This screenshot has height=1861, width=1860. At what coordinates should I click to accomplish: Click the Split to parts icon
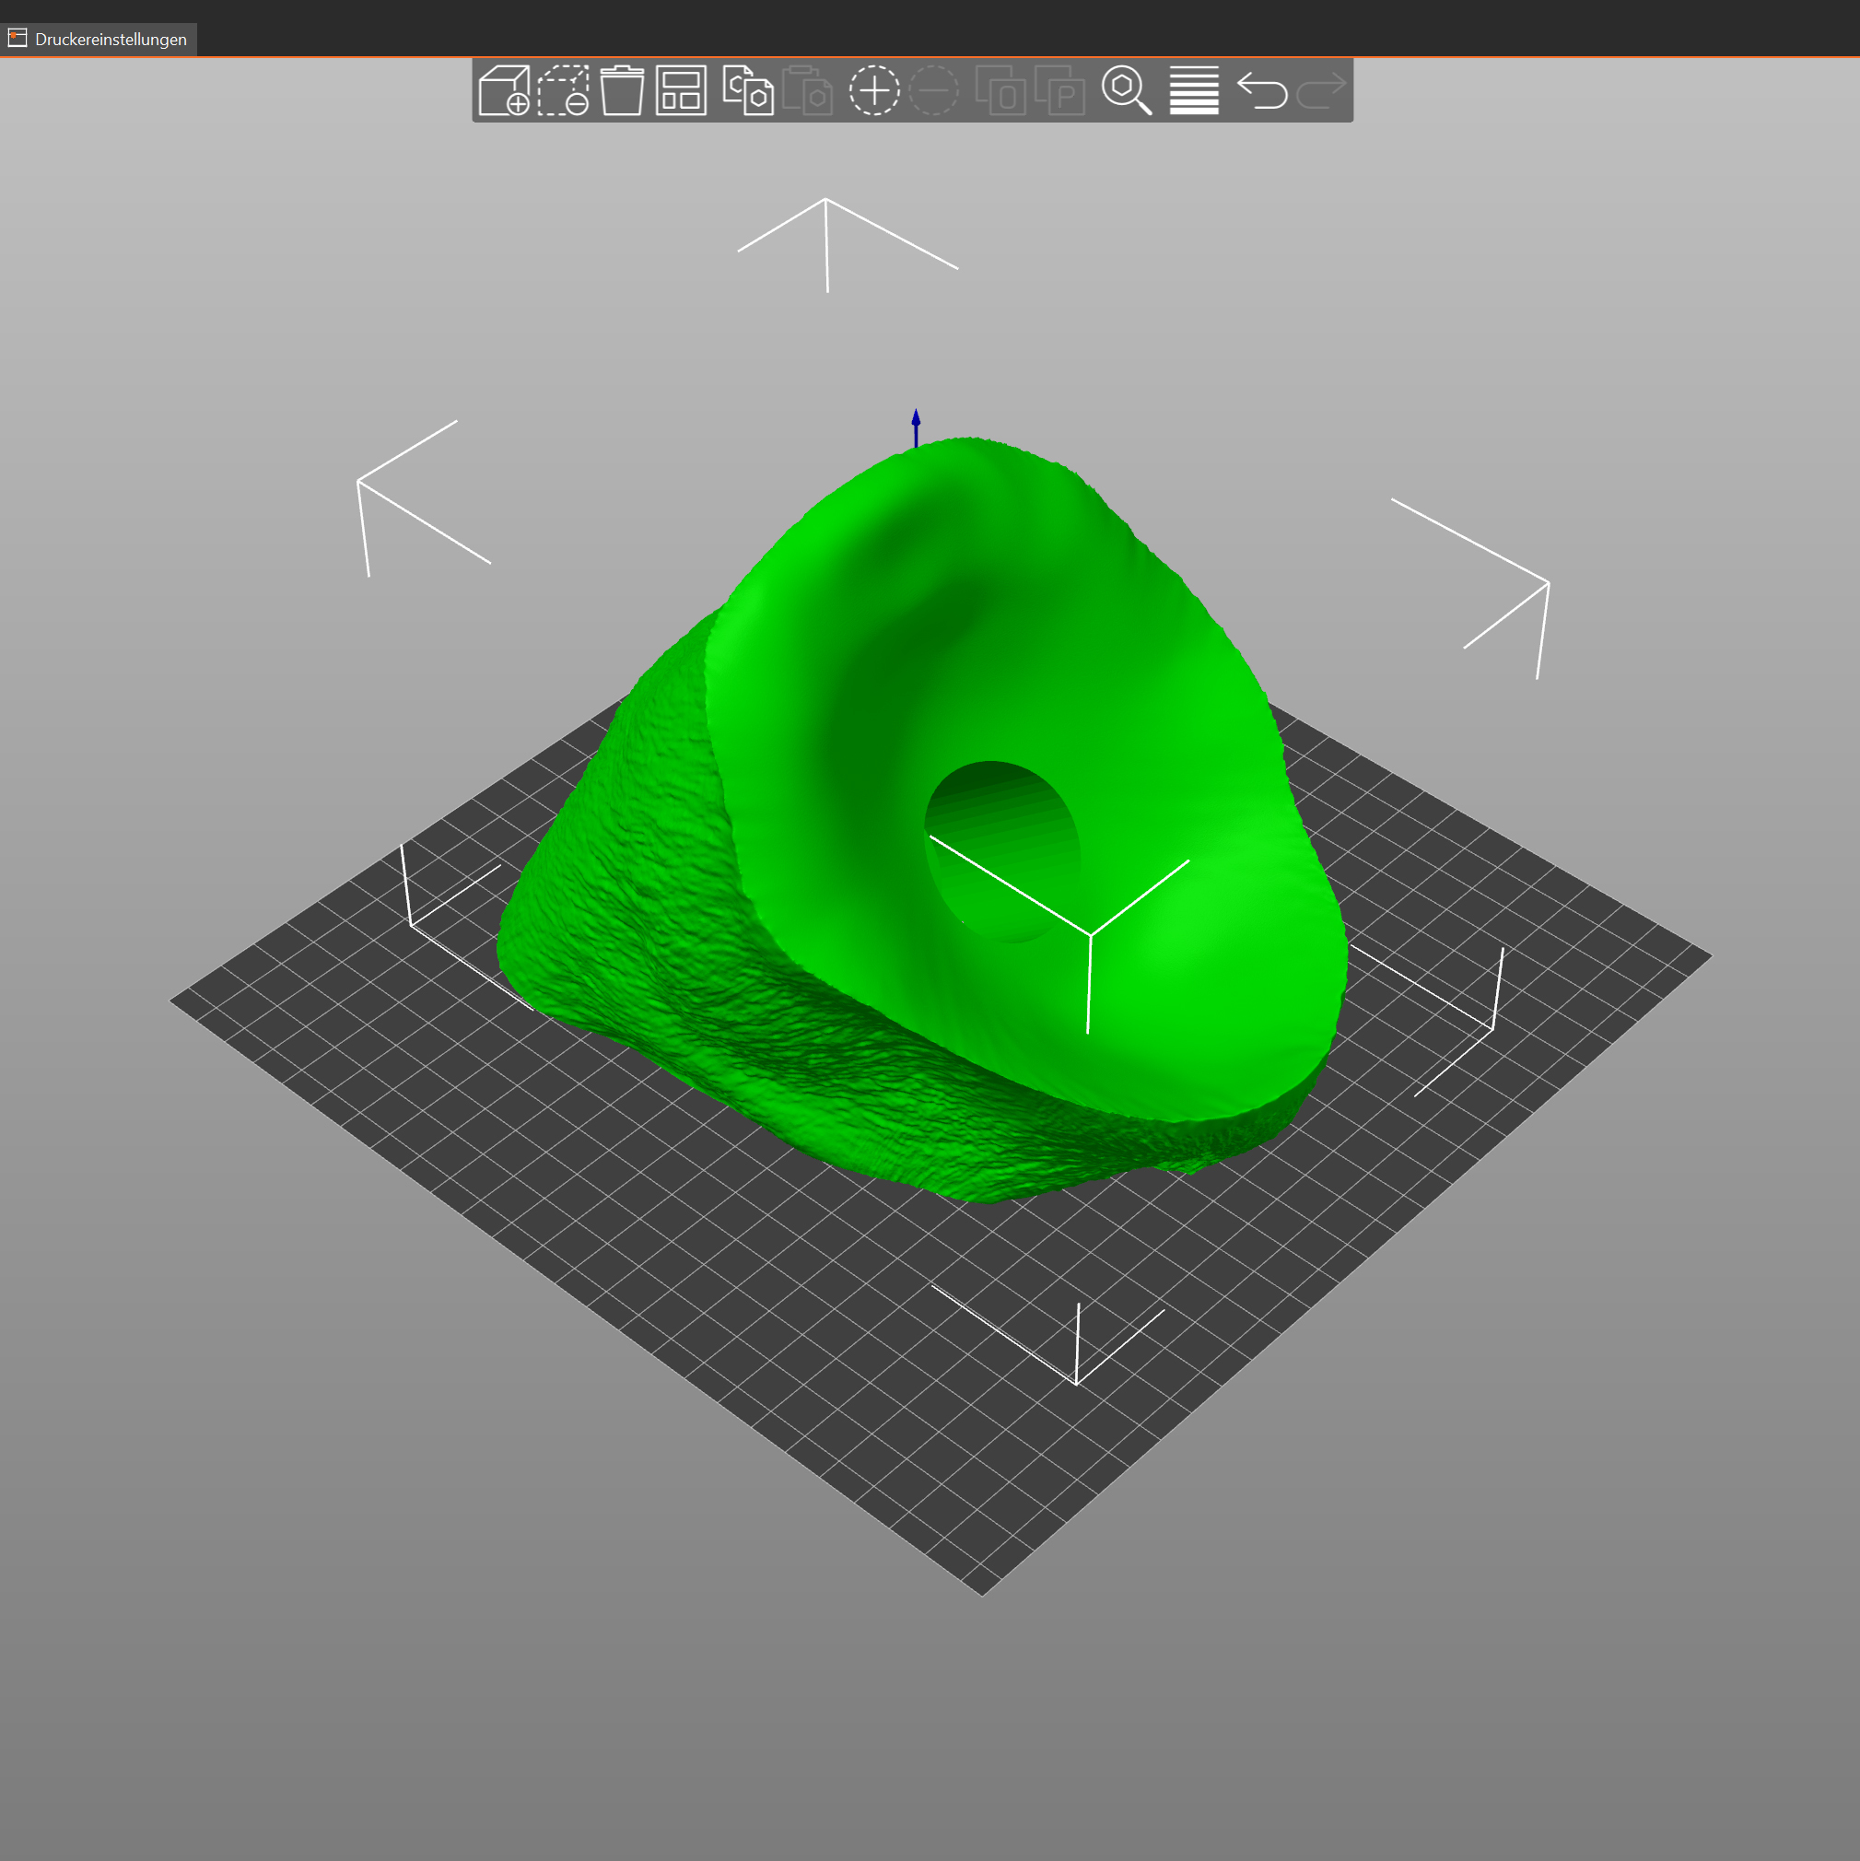click(1059, 90)
